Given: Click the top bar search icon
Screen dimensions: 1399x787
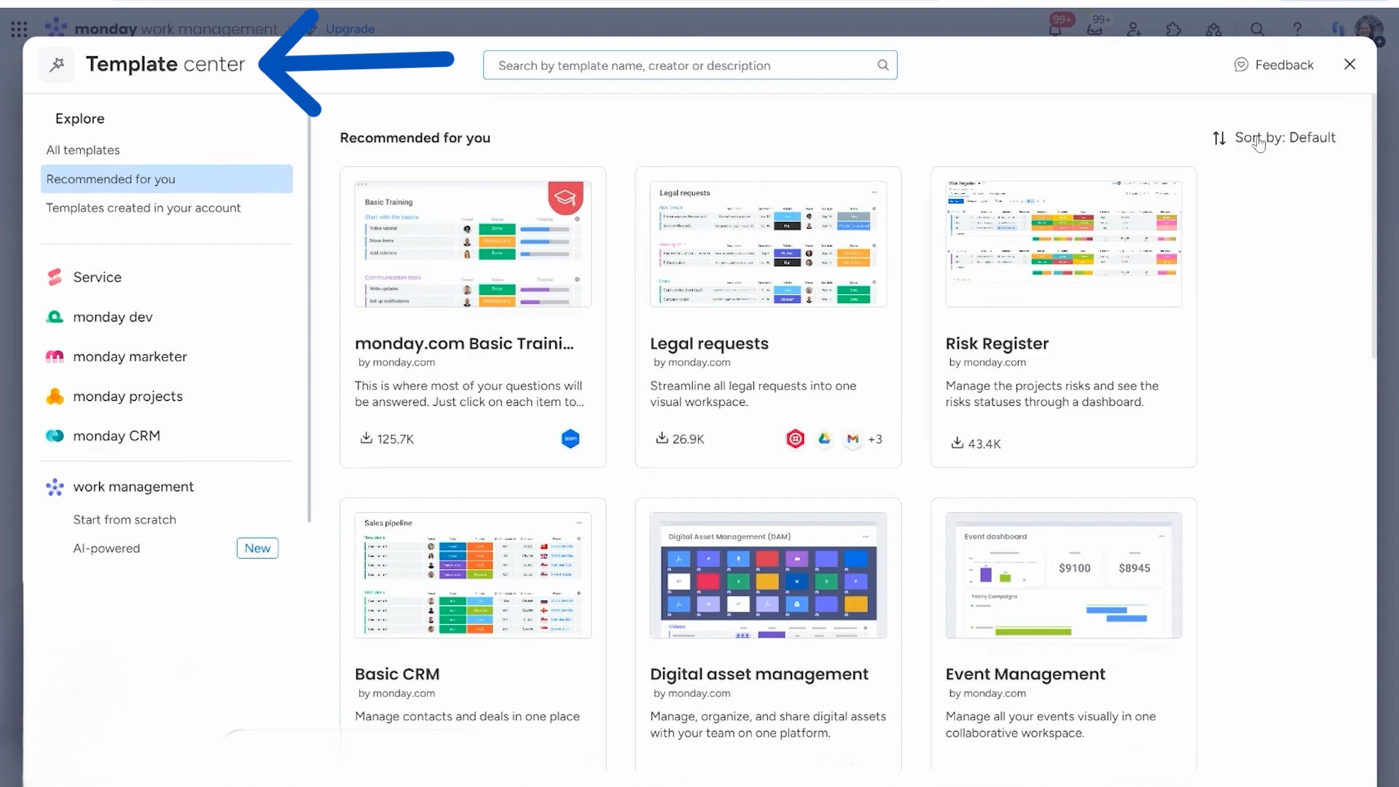Looking at the screenshot, I should point(1257,29).
